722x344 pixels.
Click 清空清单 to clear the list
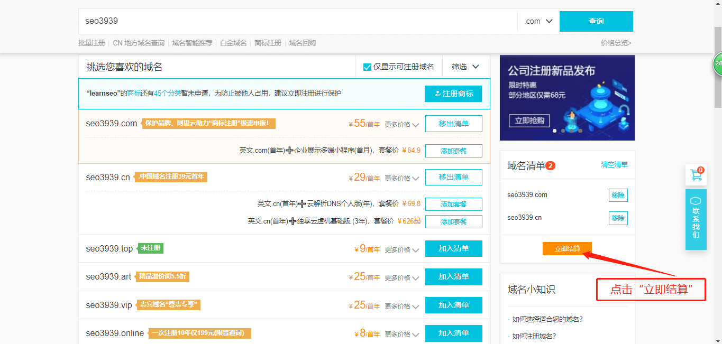click(614, 164)
